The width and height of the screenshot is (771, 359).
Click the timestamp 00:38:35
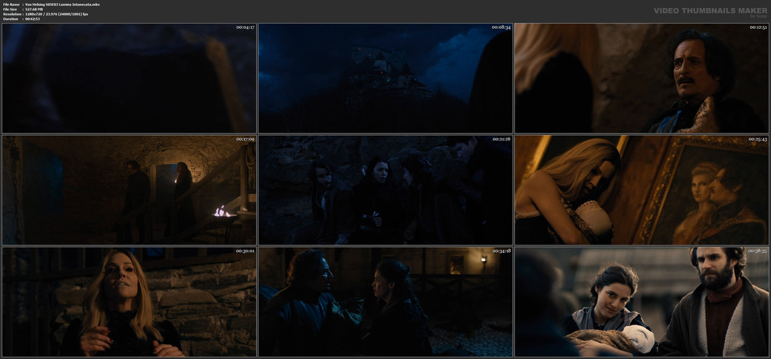(x=758, y=251)
